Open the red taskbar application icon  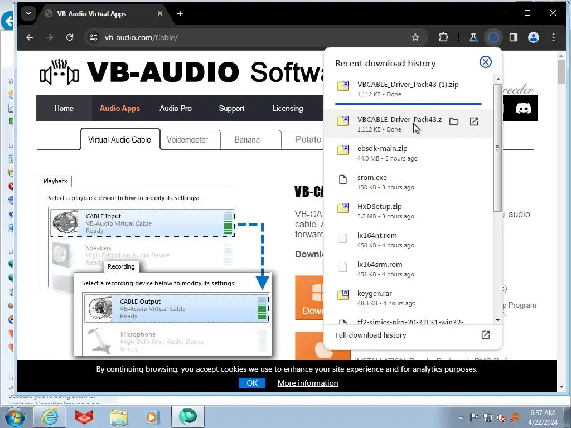pyautogui.click(x=84, y=417)
